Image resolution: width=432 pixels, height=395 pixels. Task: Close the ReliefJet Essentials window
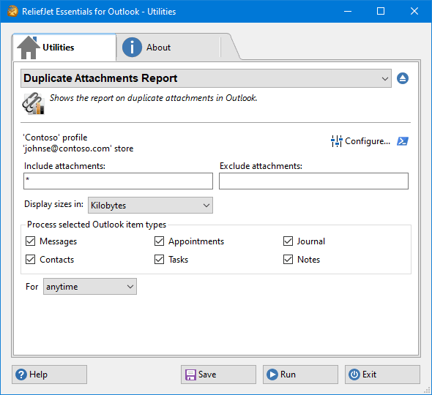tap(414, 11)
